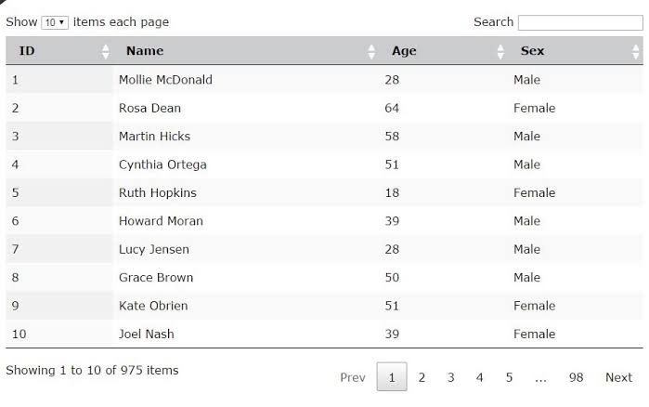Jump to page 4 of results
649x407 pixels.
click(x=479, y=377)
